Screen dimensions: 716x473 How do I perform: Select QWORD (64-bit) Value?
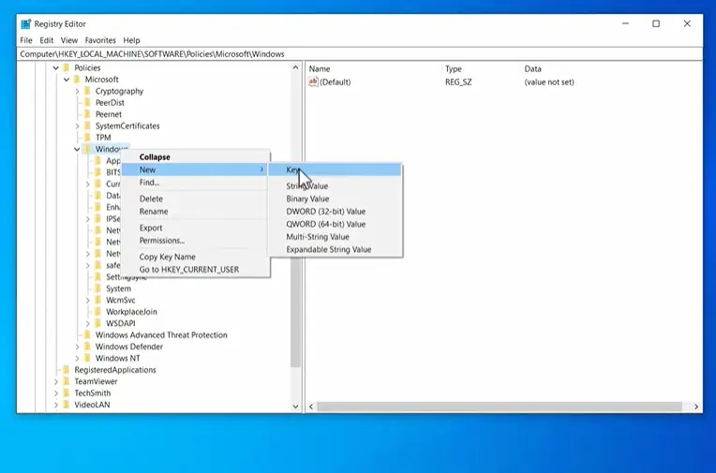click(335, 224)
